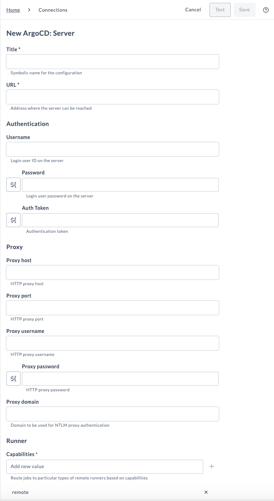Screen dimensions: 274x501
Task: Save the ArgoCD server configuration
Action: click(244, 10)
